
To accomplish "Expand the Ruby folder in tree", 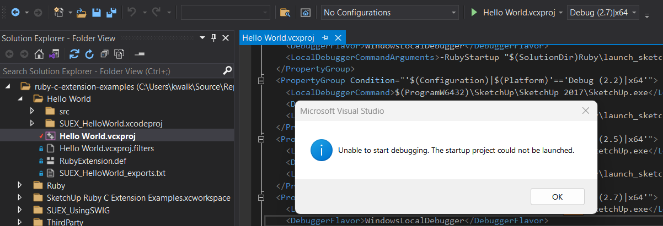I will (20, 185).
